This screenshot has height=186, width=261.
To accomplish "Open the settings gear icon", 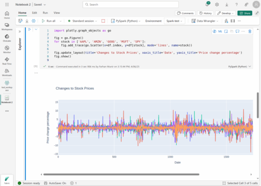I will 217,5.
